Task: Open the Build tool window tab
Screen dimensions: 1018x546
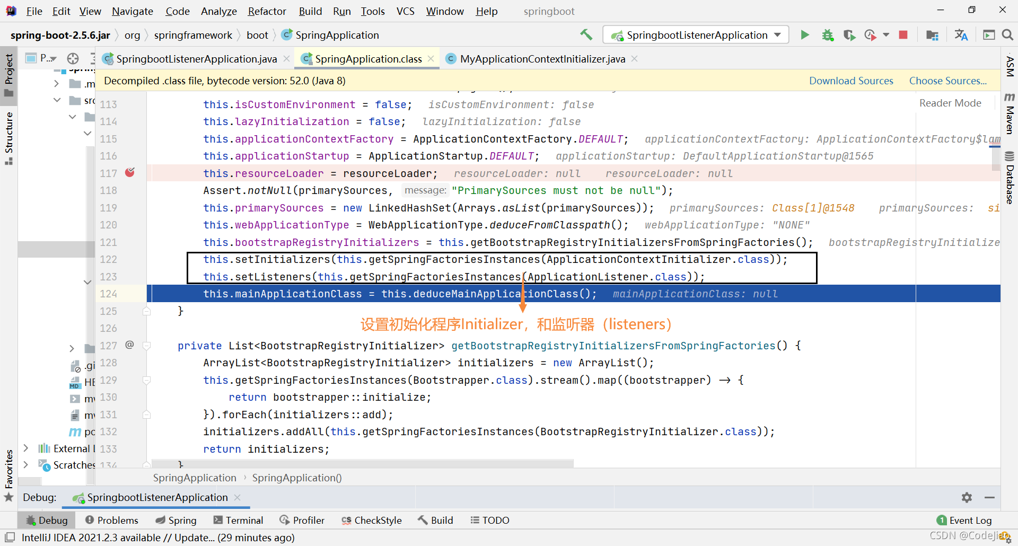Action: coord(435,520)
